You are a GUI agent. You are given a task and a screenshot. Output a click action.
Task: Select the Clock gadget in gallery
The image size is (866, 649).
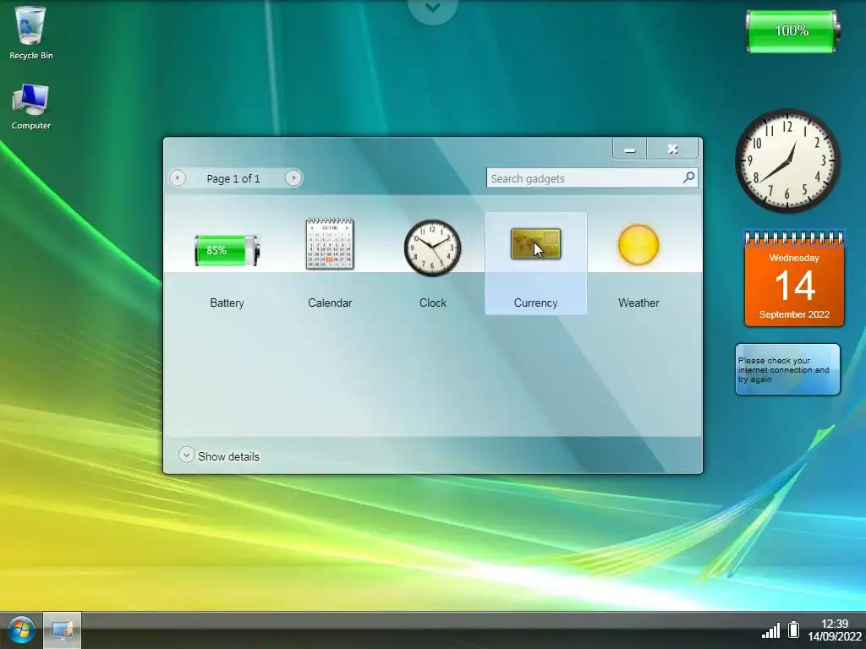[x=432, y=248]
